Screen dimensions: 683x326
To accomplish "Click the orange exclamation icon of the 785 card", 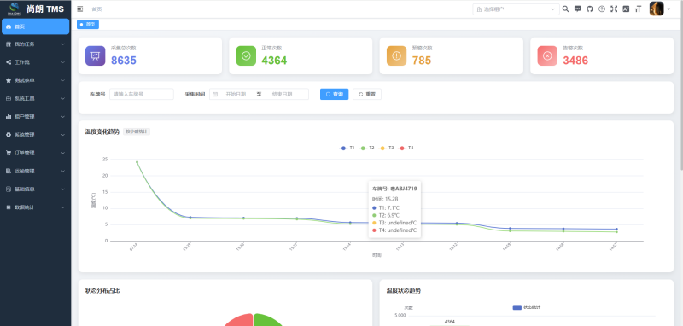I will [x=397, y=55].
